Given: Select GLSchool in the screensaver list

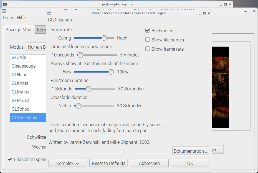Looking at the screenshot, I should click(x=28, y=109).
